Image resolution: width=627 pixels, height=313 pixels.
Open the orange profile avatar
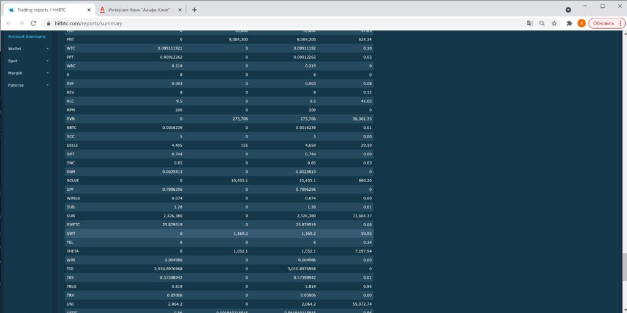(x=582, y=23)
